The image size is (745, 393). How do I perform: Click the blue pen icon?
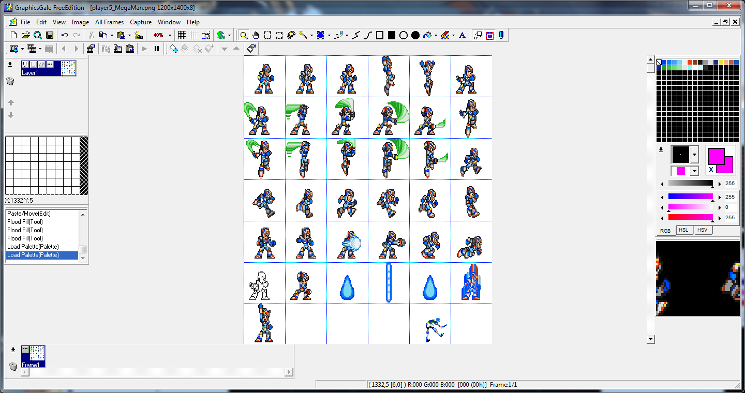pyautogui.click(x=501, y=35)
